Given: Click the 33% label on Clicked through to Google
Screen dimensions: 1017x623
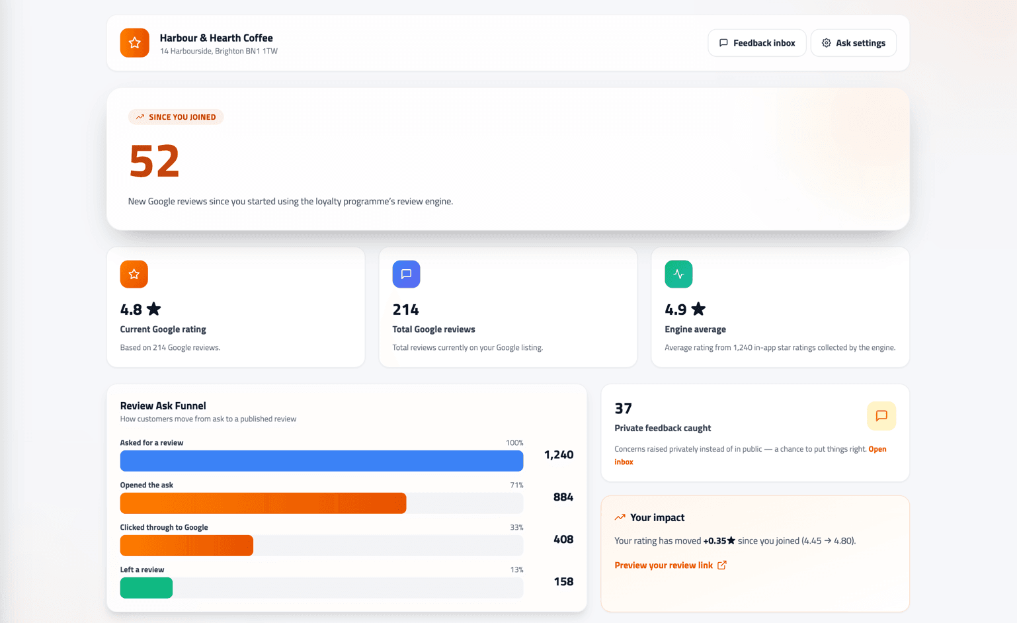Looking at the screenshot, I should (517, 527).
